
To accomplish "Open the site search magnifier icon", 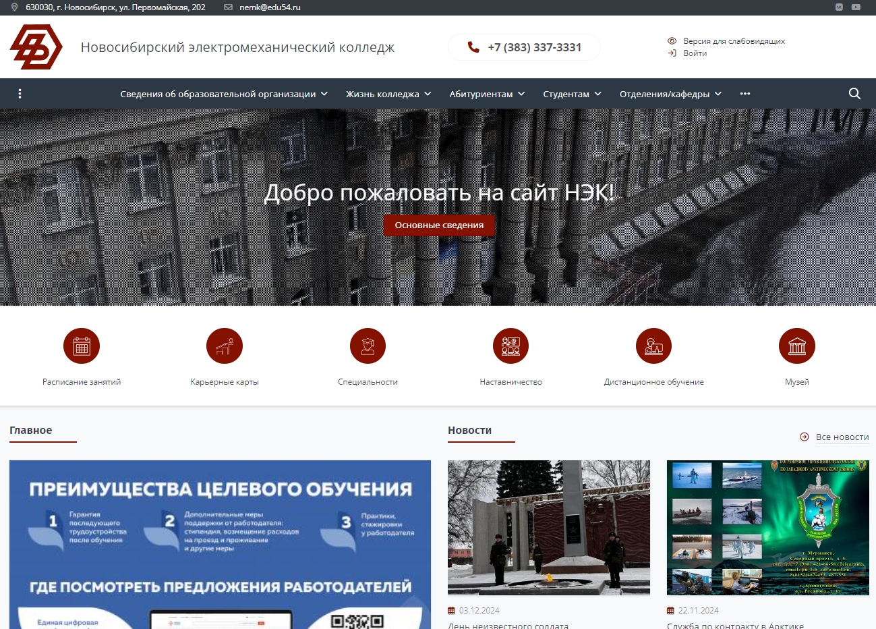I will coord(854,94).
